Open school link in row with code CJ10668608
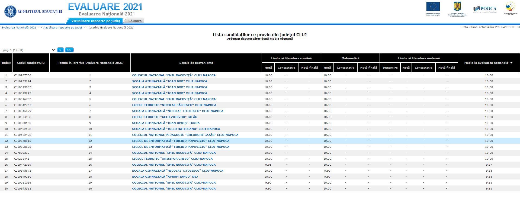Image resolution: width=520 pixels, height=199 pixels. 181,147
